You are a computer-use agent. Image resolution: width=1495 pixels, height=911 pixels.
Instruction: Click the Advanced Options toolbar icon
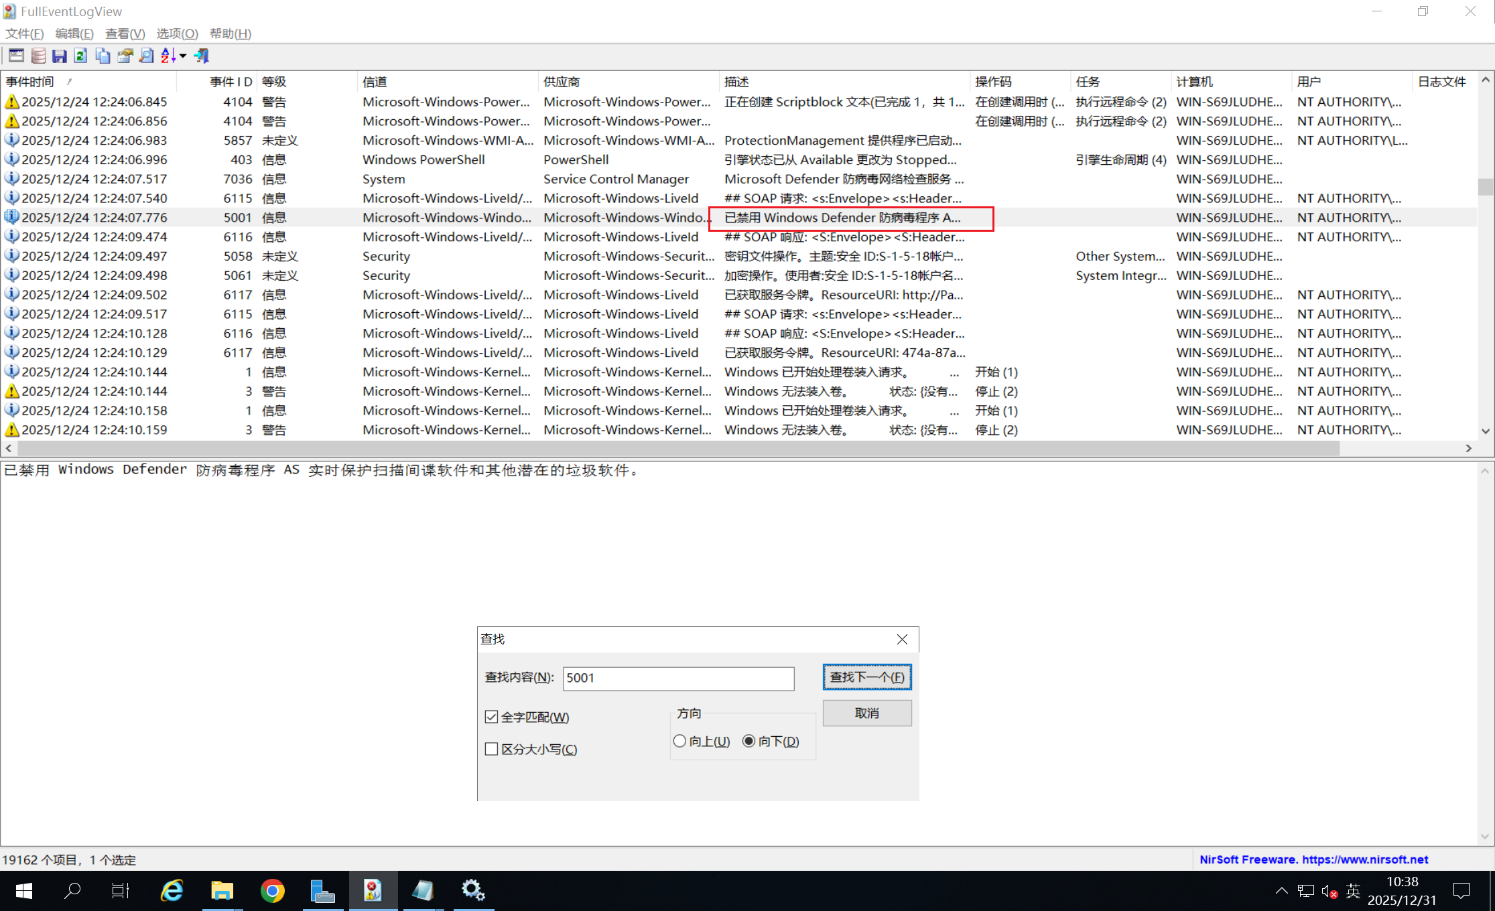[16, 56]
